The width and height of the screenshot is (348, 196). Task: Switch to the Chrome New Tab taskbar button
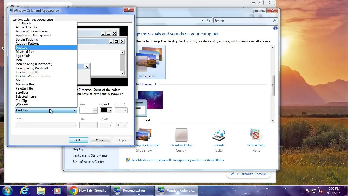pos(89,191)
